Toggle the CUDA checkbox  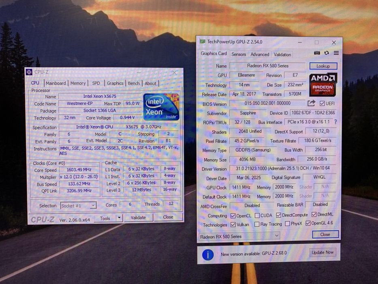(x=257, y=215)
